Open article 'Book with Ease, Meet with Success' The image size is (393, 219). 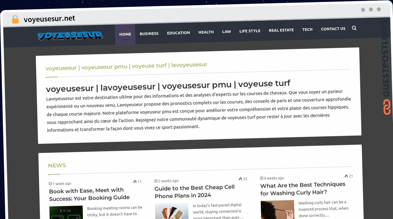coord(89,194)
